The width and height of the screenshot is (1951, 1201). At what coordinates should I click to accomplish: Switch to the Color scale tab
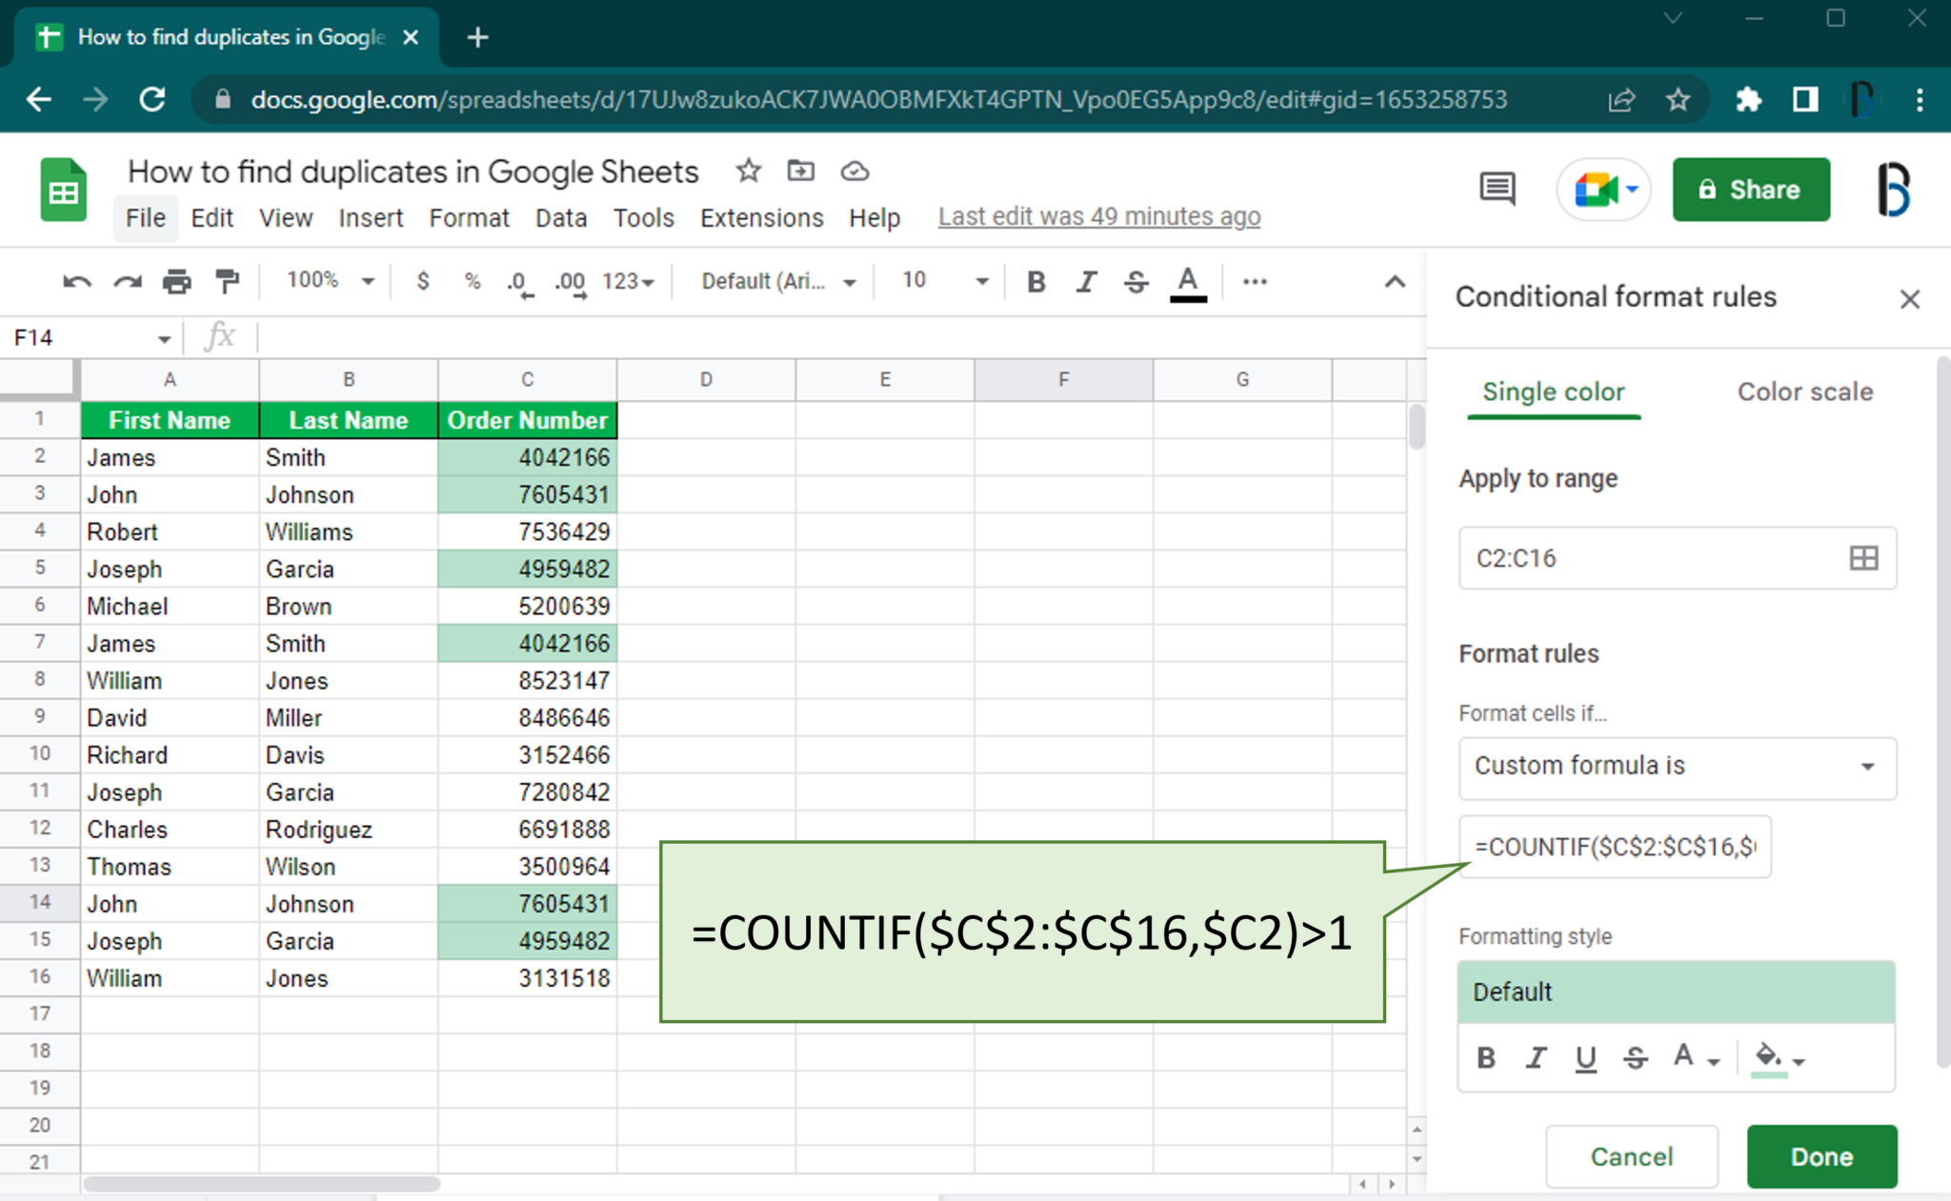pyautogui.click(x=1804, y=391)
